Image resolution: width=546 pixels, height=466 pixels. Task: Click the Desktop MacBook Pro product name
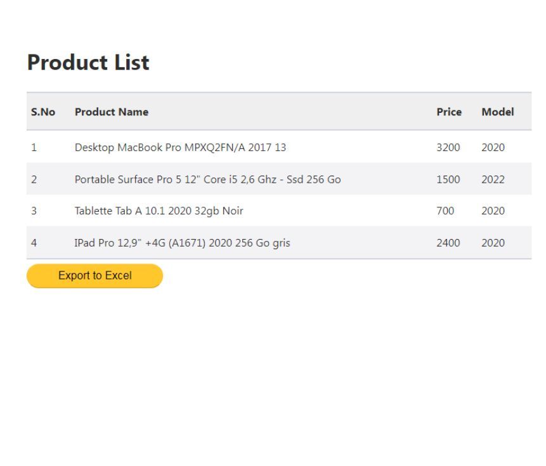[x=180, y=148]
